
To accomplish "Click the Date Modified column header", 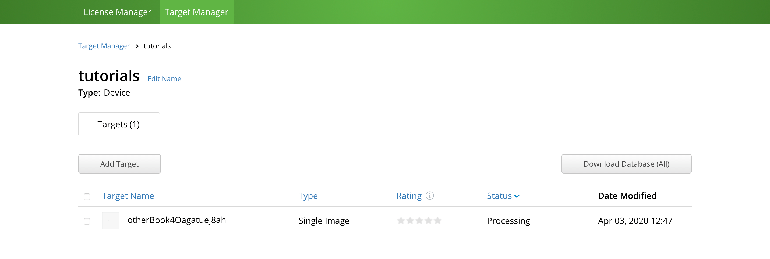I will click(627, 196).
